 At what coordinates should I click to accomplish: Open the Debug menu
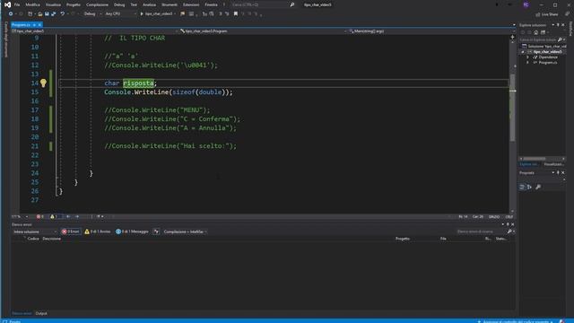(119, 4)
